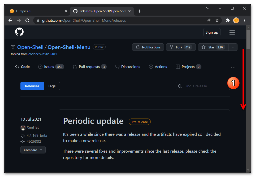Click the GitHub logo icon
The image size is (255, 177).
pos(19,32)
